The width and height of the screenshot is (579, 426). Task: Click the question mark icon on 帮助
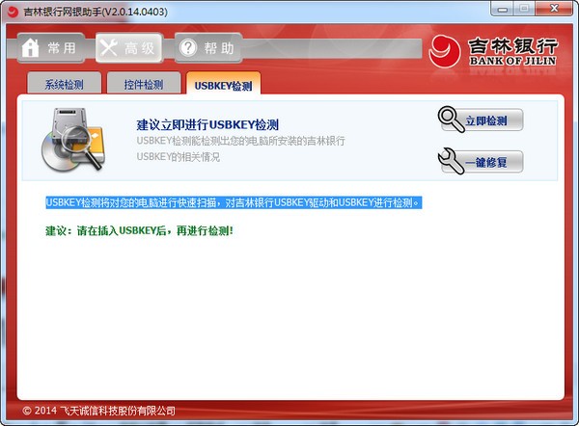[x=188, y=48]
